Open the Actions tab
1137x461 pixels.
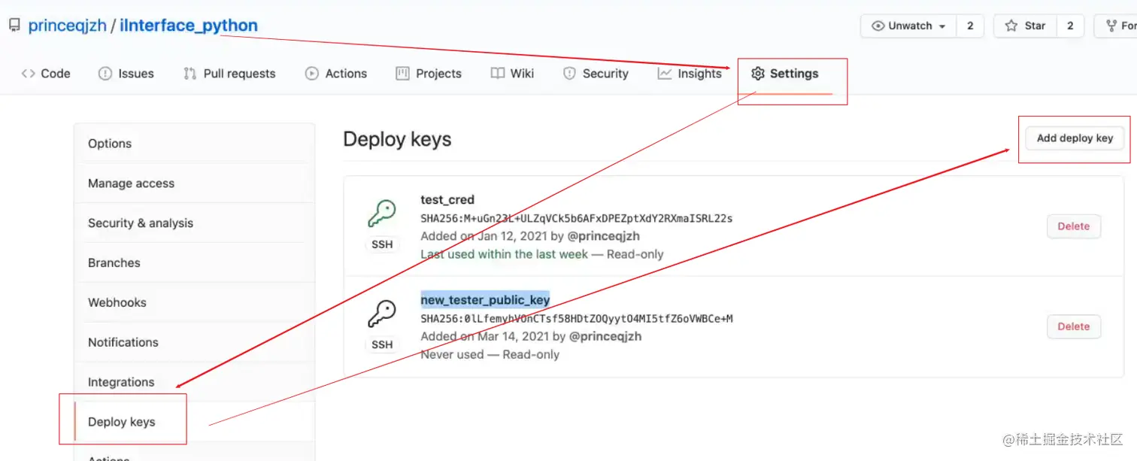336,74
